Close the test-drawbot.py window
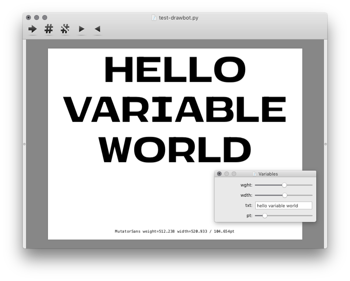The height and width of the screenshot is (281, 350). point(28,18)
